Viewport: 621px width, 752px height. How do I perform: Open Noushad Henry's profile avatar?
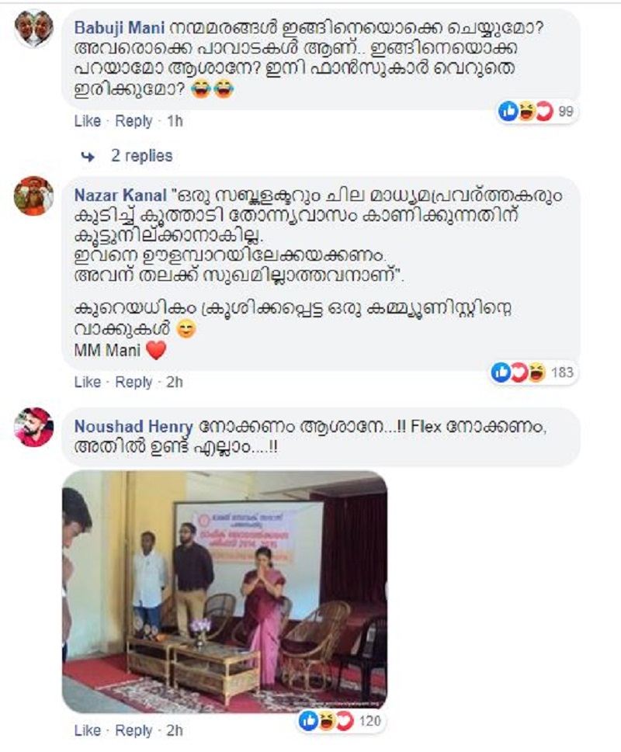coord(33,427)
